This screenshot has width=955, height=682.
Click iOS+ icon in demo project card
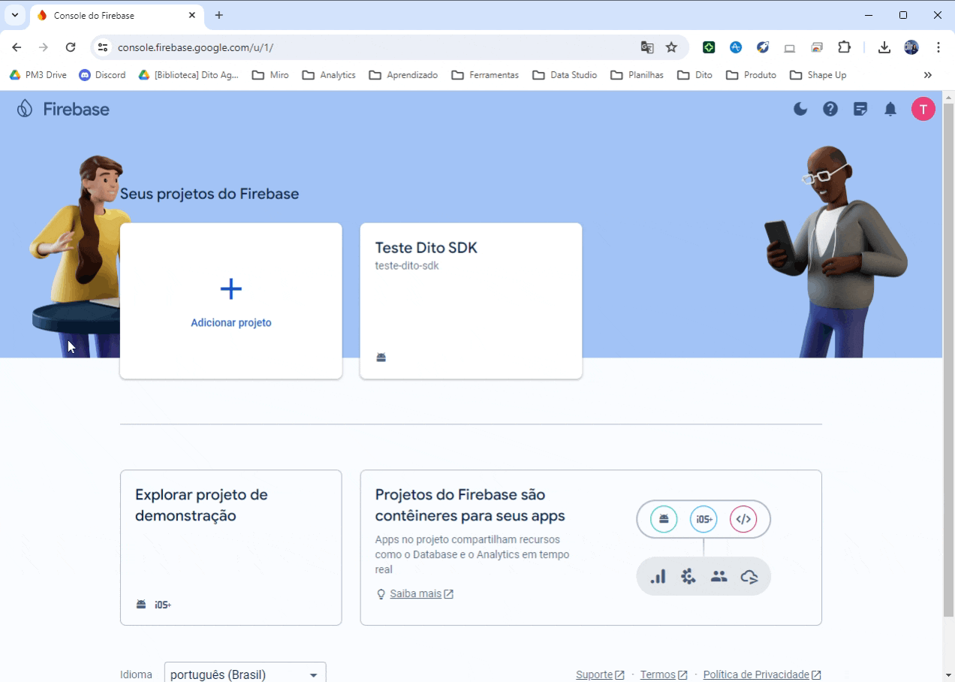pos(163,605)
